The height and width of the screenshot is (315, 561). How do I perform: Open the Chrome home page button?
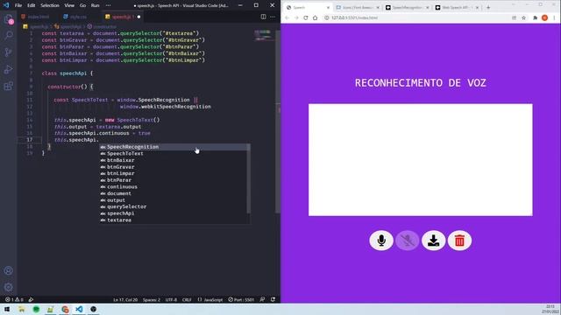pyautogui.click(x=315, y=17)
